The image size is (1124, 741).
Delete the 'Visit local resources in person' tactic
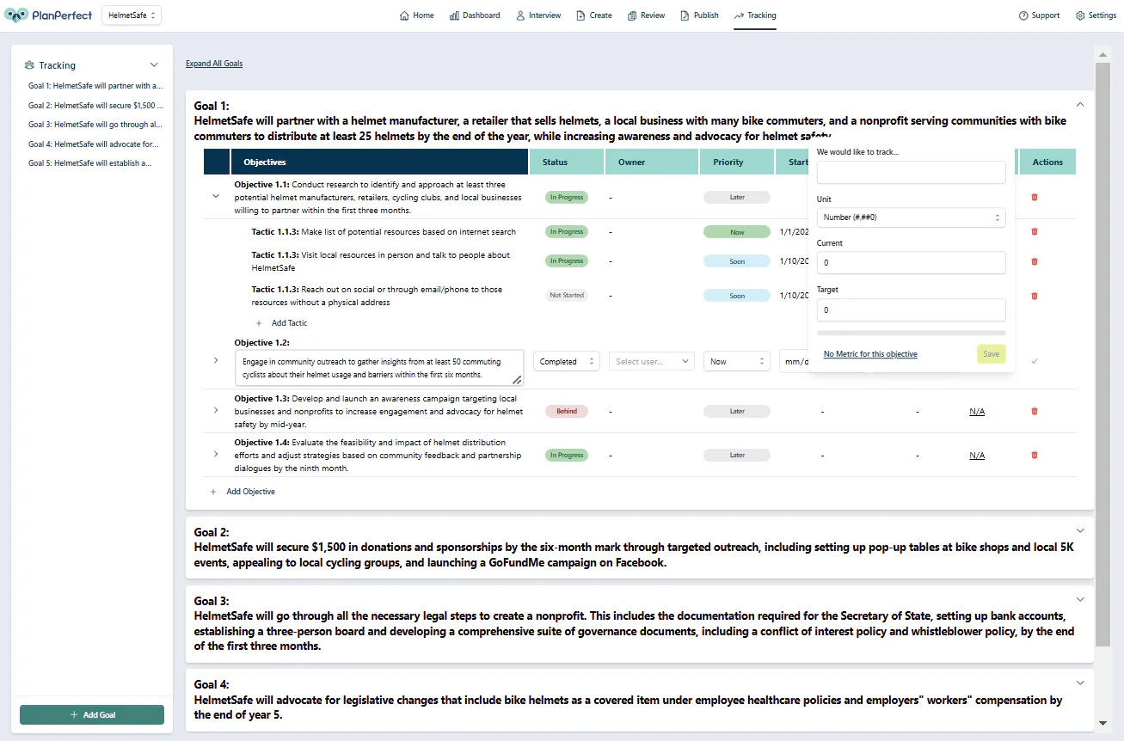[1035, 261]
